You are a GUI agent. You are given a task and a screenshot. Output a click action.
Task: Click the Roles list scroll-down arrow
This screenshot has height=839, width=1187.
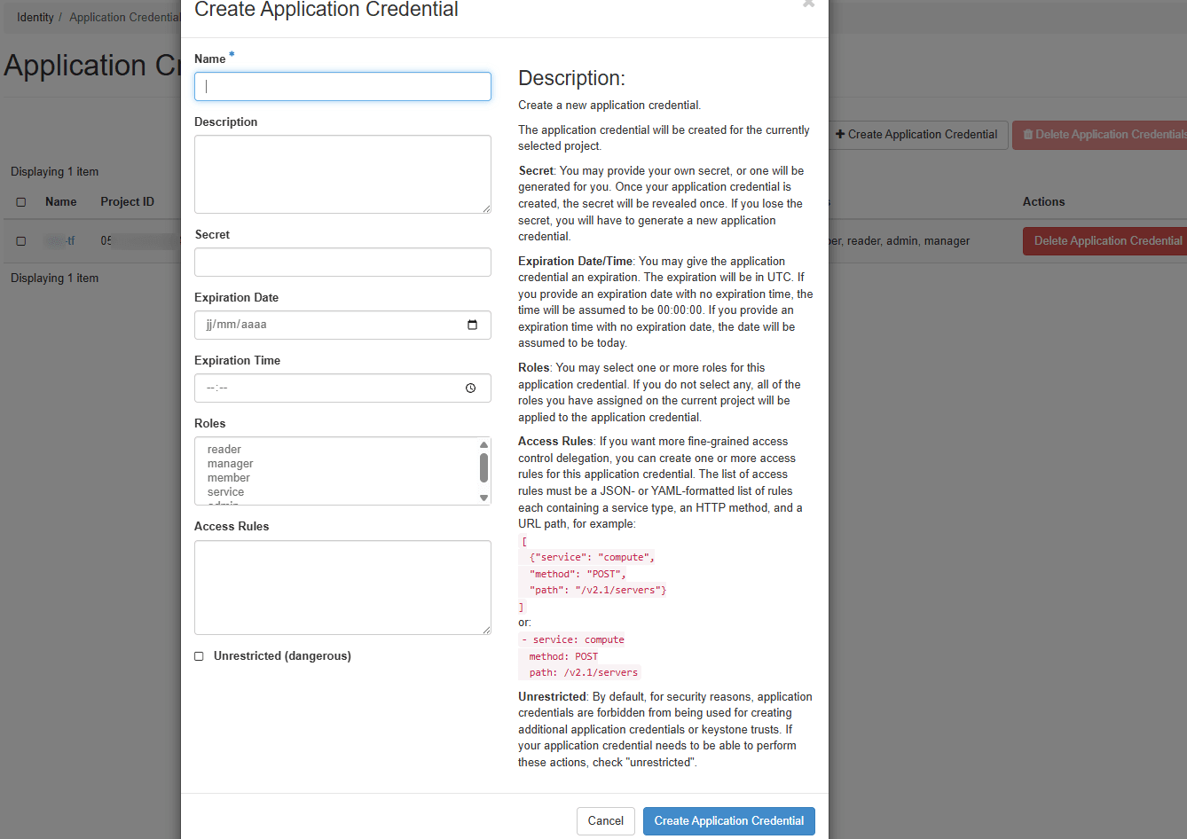click(x=483, y=498)
